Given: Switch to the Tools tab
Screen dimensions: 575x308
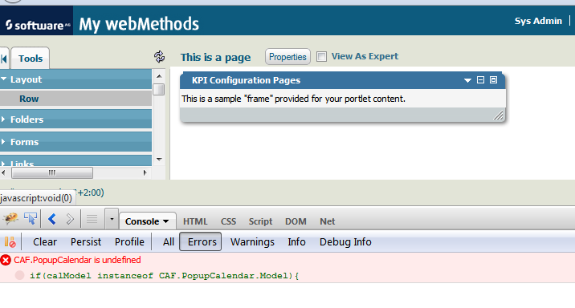Looking at the screenshot, I should point(31,59).
